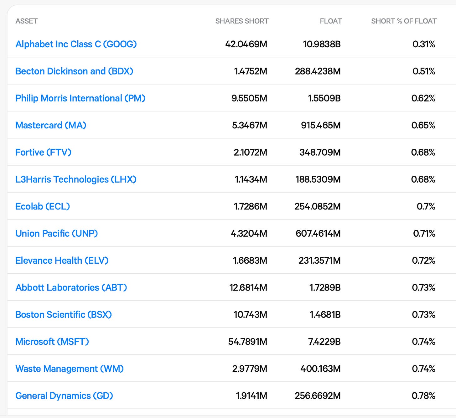Sort by the ASSET column header
The image size is (456, 418).
pos(27,21)
